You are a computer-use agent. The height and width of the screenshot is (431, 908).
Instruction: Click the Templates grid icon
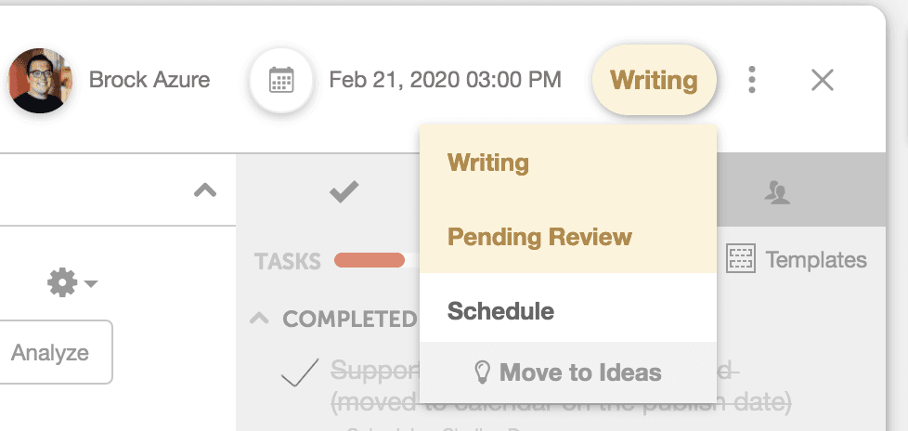[741, 259]
